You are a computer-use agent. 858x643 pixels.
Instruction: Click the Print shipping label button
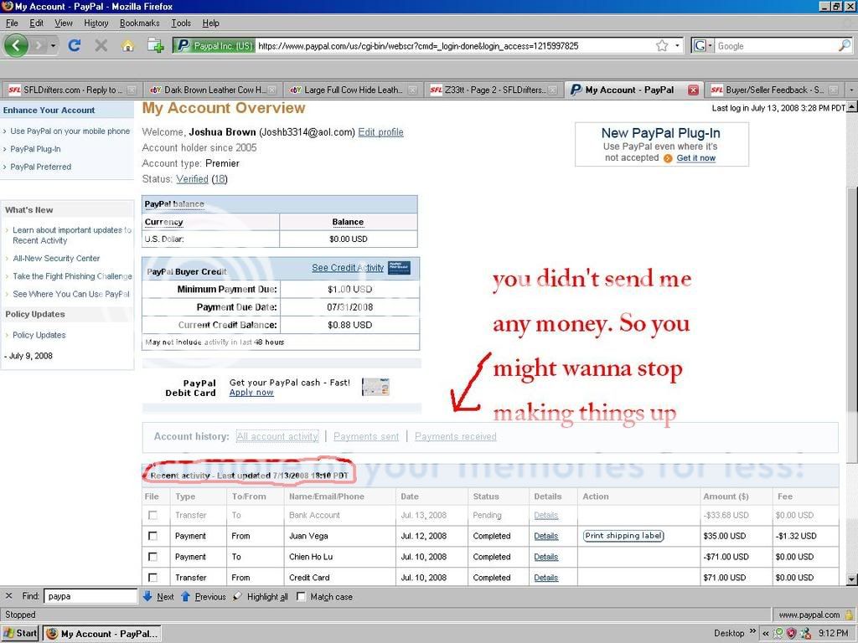(623, 536)
